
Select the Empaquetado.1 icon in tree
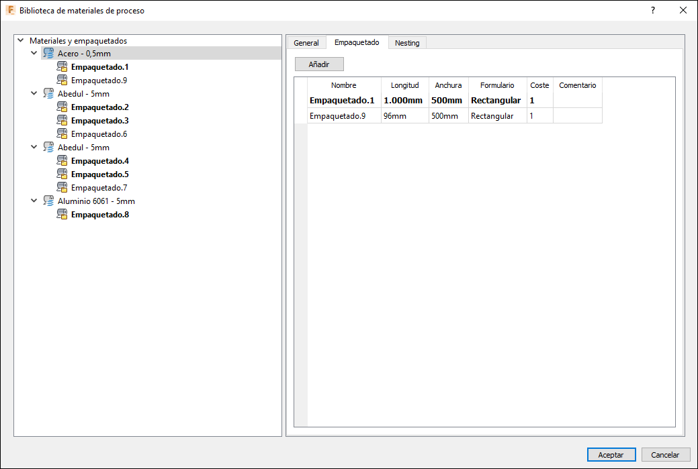[62, 67]
